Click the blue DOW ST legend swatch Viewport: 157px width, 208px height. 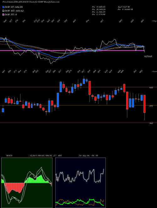(3, 7)
